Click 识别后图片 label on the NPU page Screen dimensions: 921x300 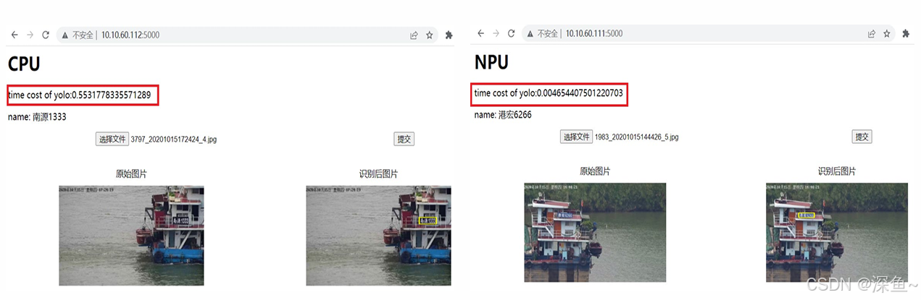837,171
